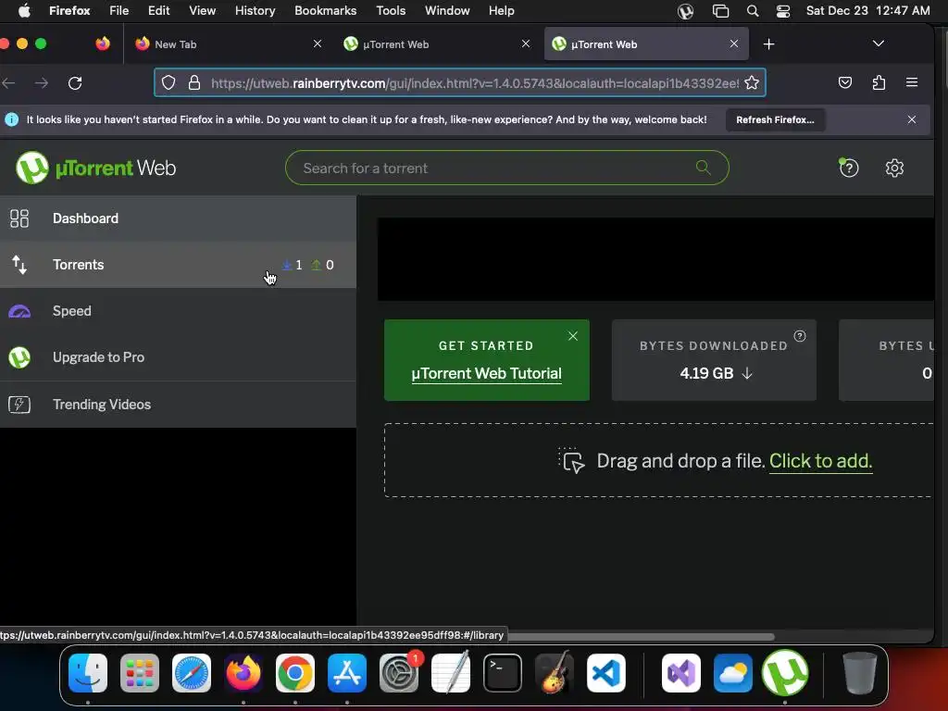Open the help question mark icon

[x=849, y=168]
